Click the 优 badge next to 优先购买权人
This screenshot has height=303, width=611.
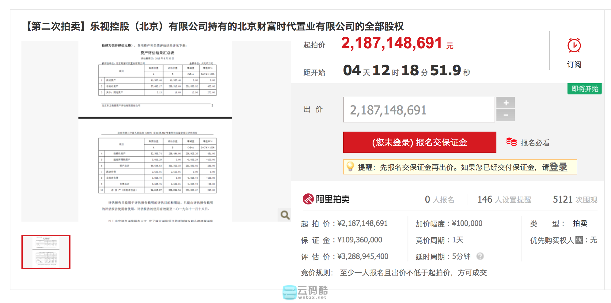579,240
